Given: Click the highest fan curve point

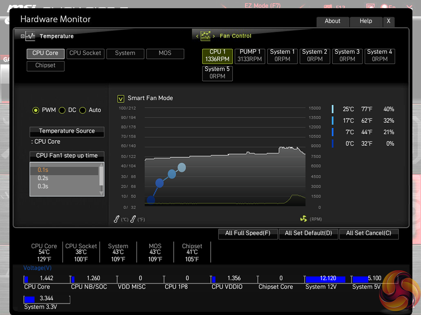Looking at the screenshot, I should click(181, 167).
